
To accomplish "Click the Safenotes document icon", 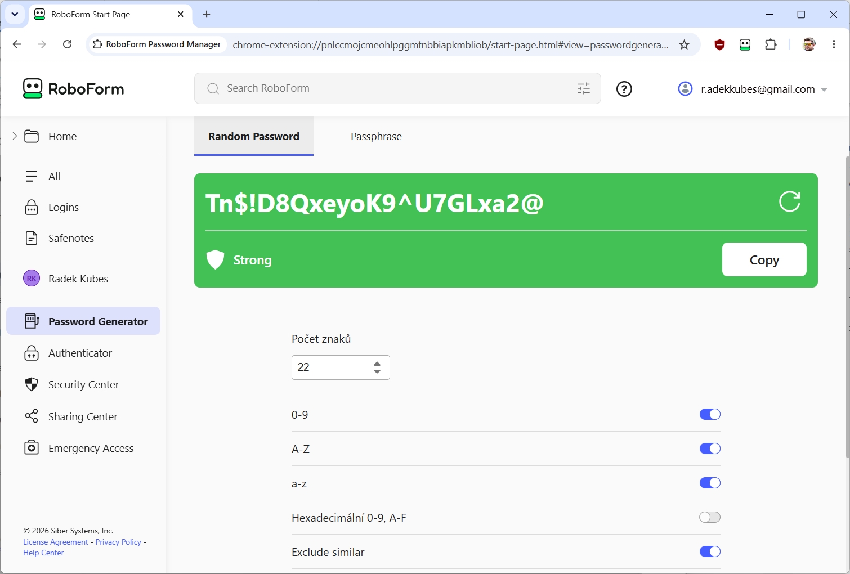I will tap(32, 238).
